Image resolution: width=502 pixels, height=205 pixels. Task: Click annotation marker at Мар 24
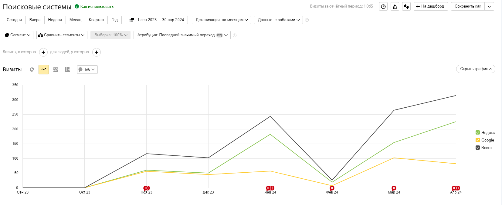(394, 188)
